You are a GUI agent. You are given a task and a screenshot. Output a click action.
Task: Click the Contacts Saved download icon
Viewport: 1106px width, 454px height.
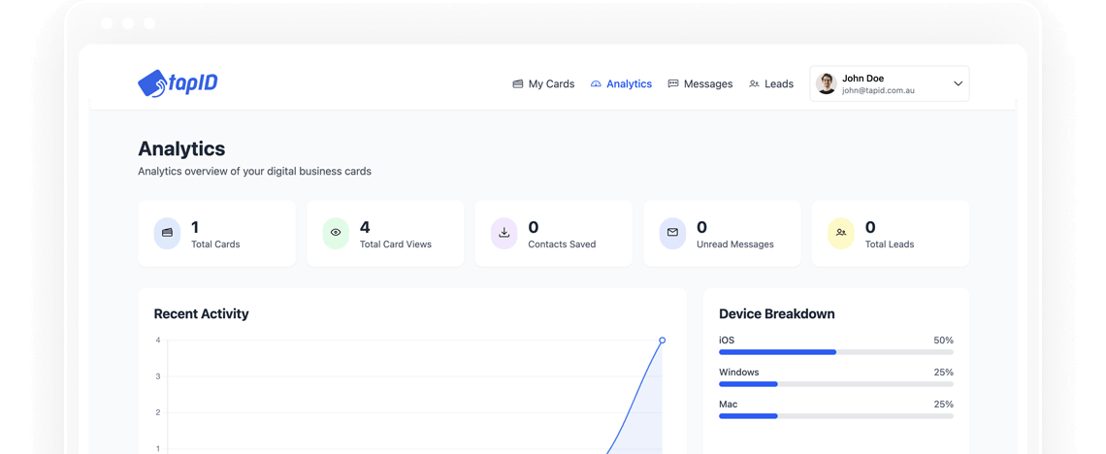click(x=504, y=233)
